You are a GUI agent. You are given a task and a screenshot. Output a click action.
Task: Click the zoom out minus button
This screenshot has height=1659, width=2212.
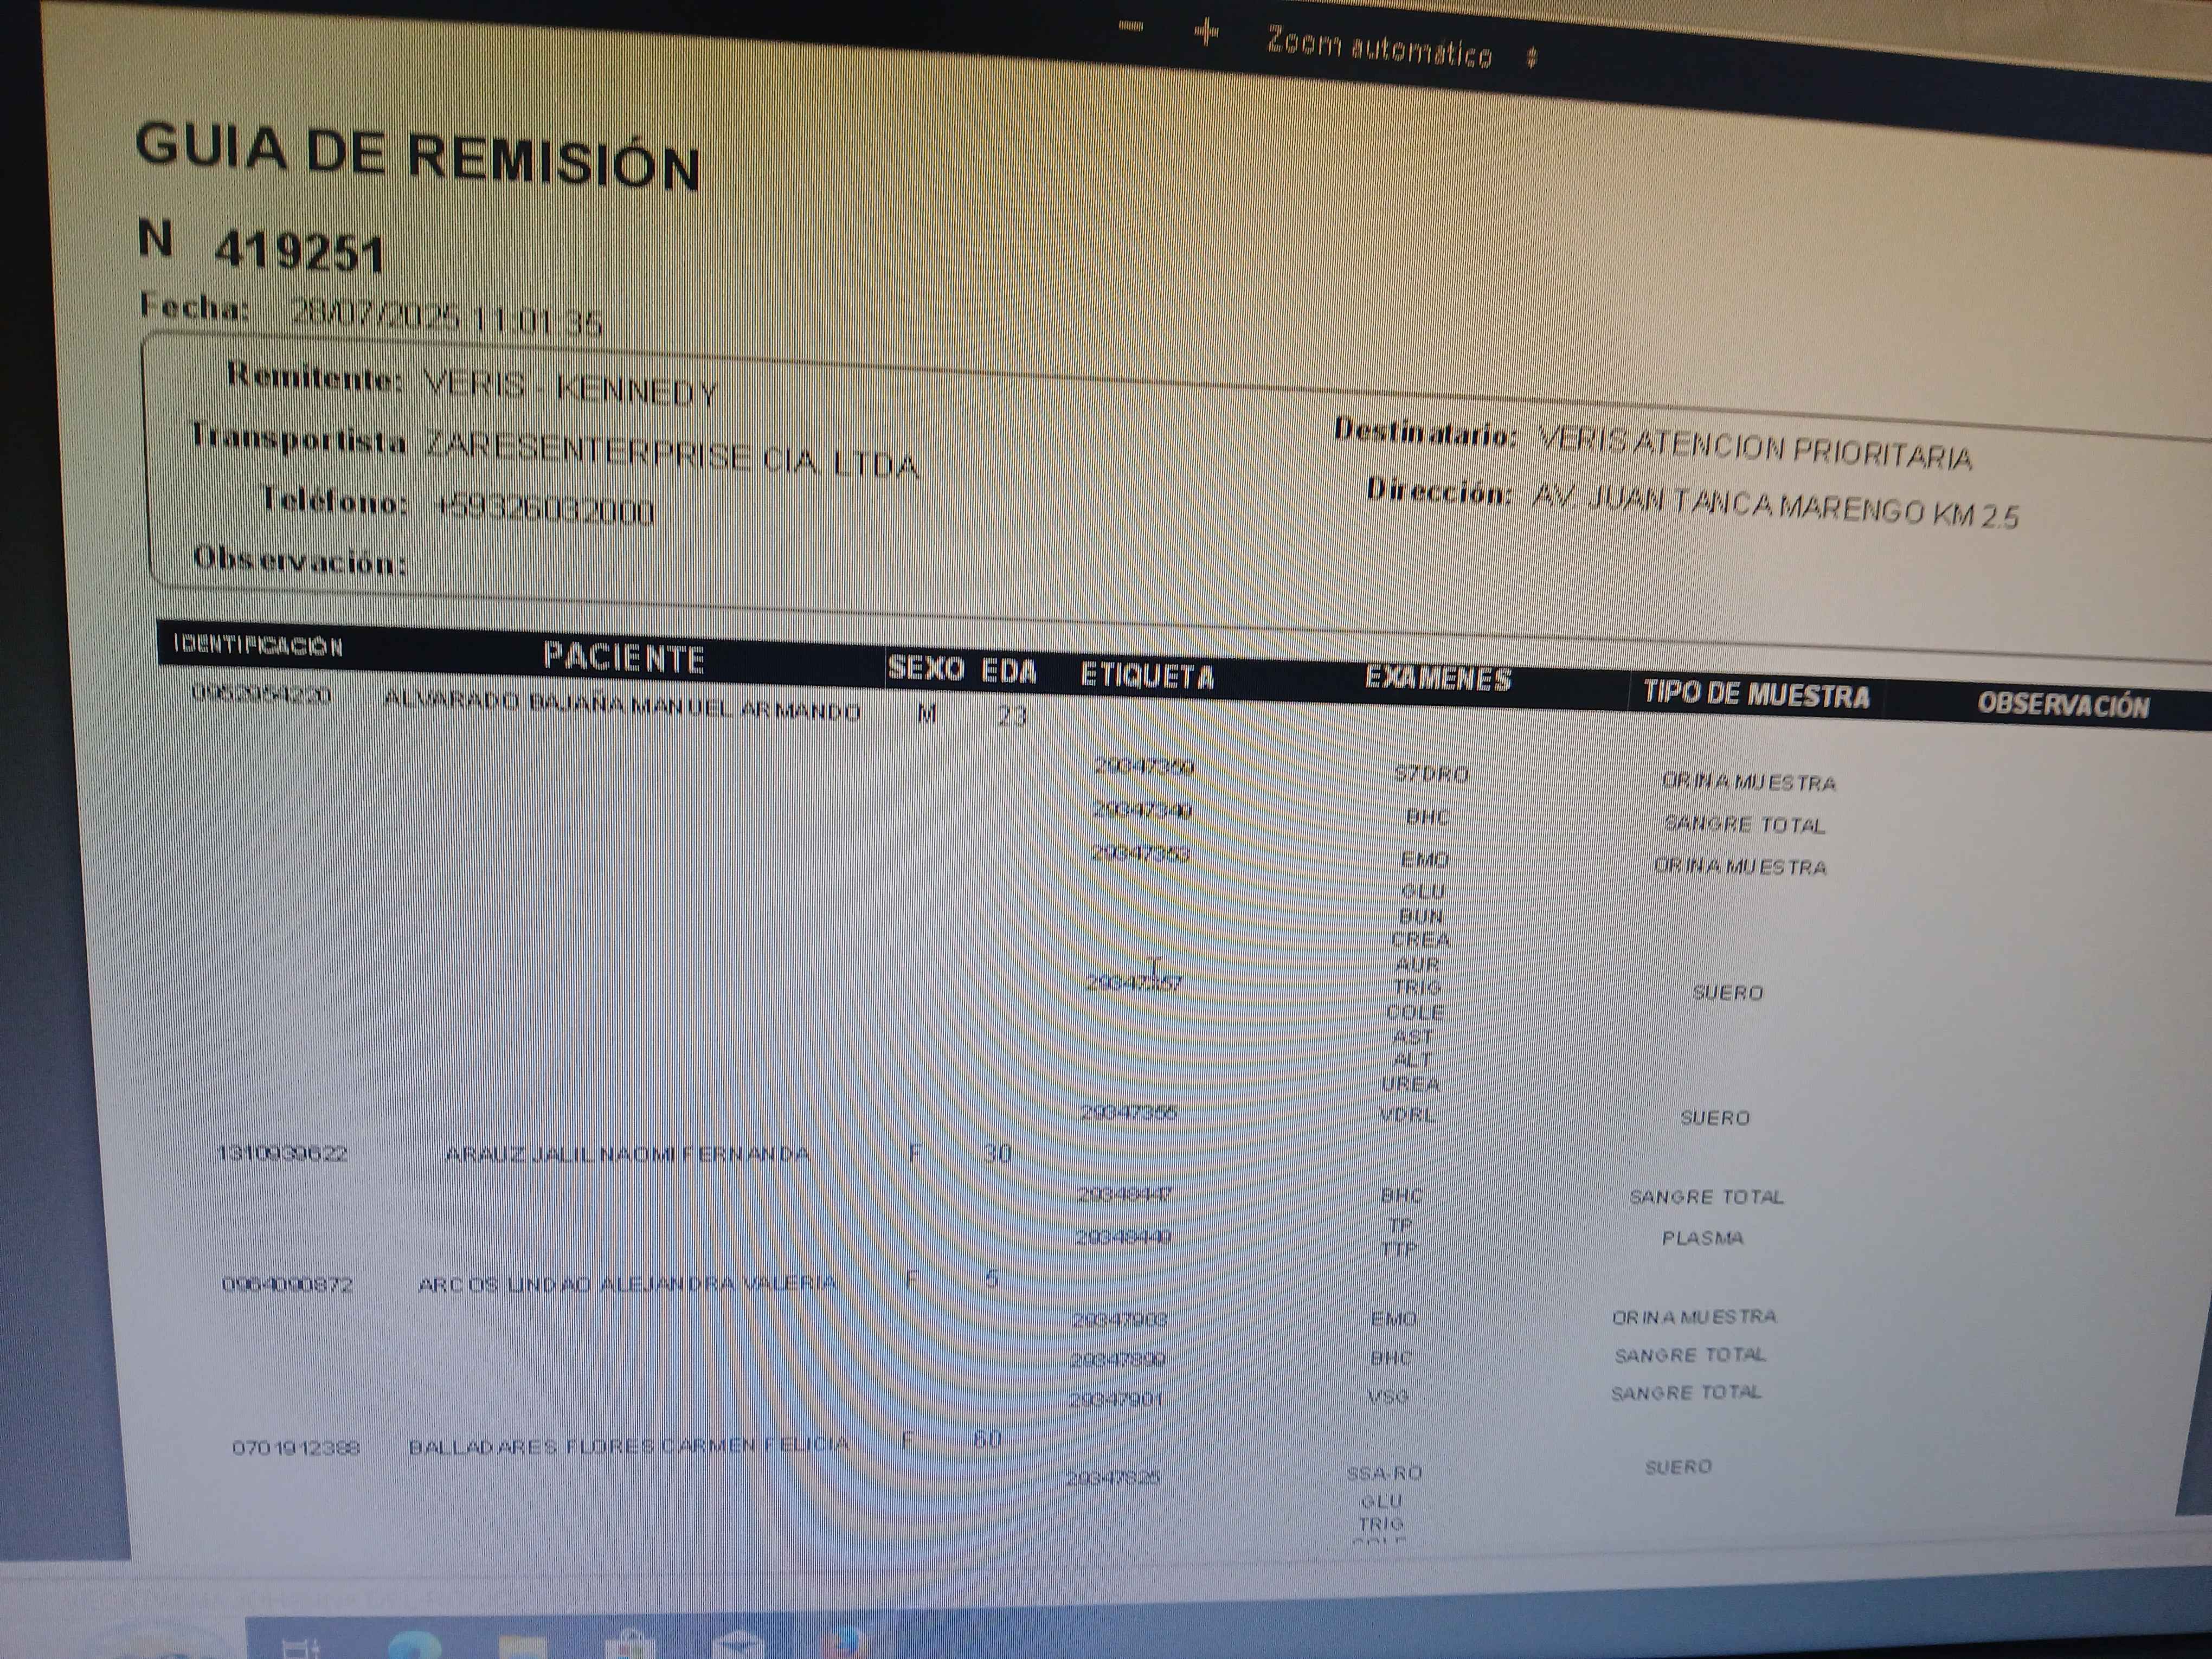point(1130,27)
